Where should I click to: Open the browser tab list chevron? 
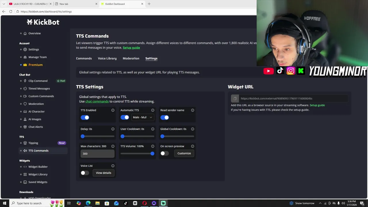4,4
